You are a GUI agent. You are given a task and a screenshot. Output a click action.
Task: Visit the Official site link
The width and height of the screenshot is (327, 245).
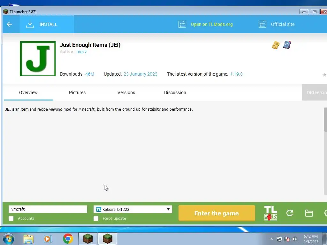coord(283,24)
